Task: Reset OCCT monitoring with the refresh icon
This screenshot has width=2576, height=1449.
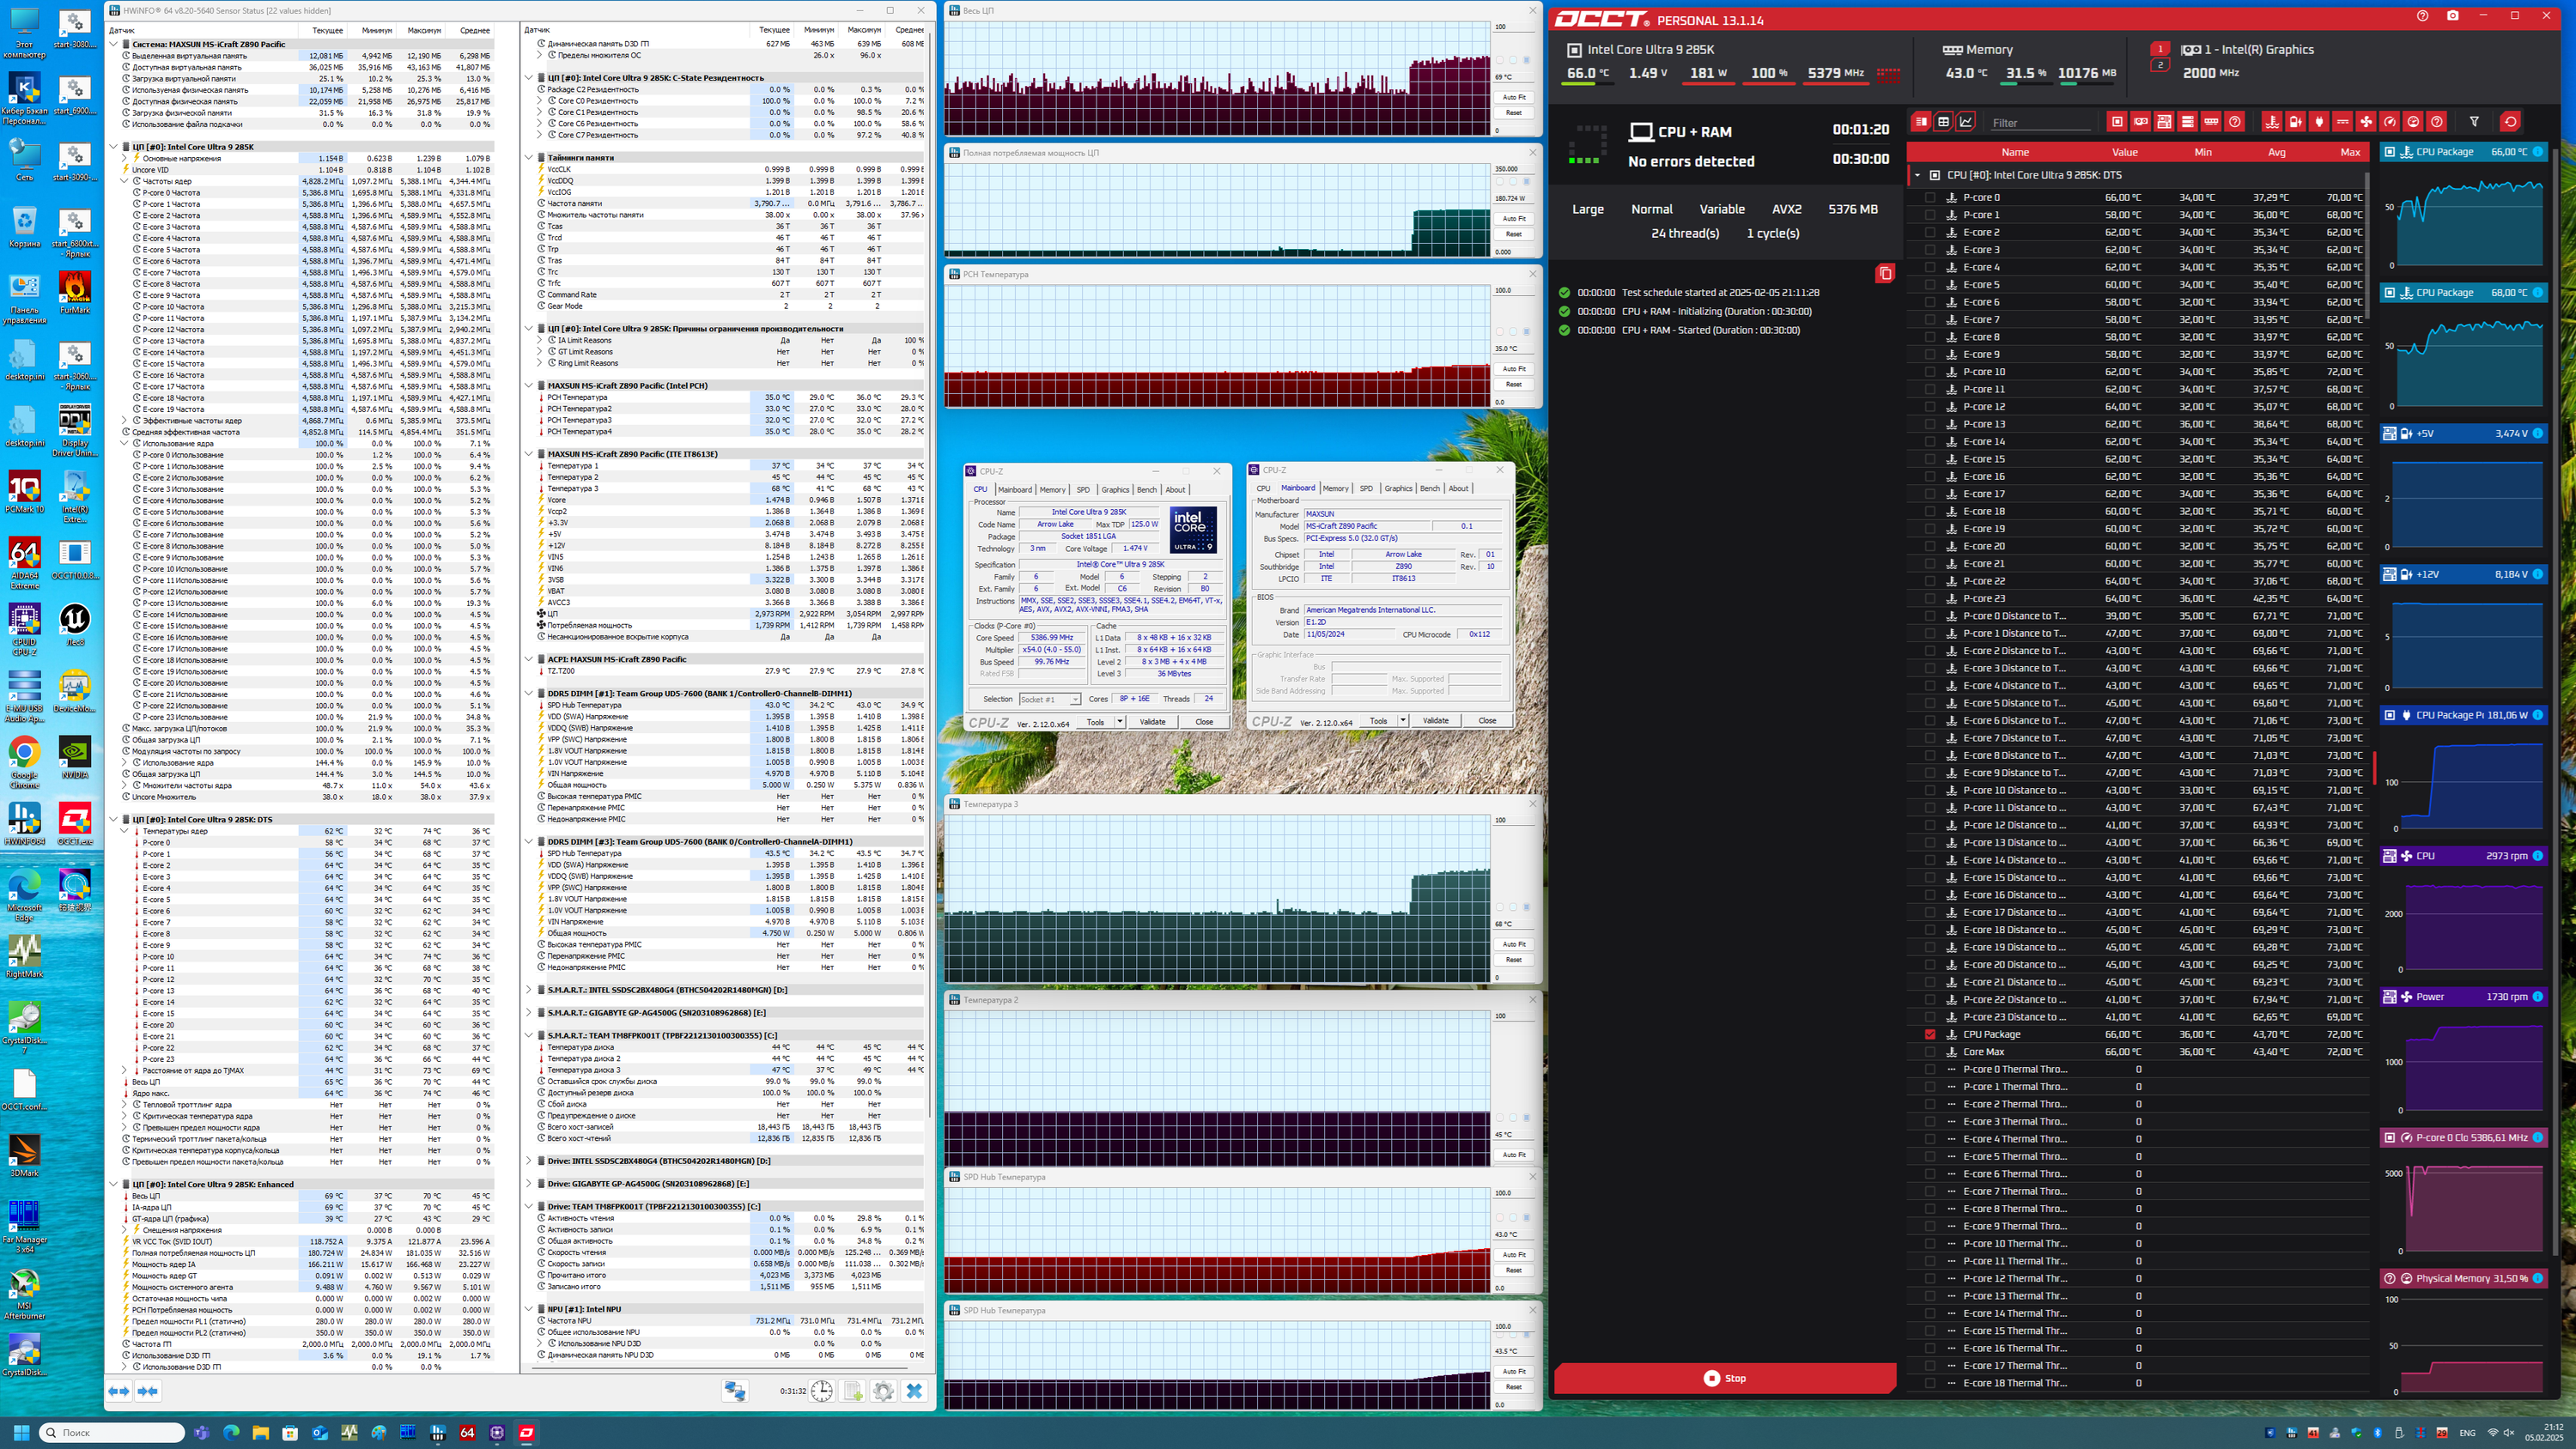Action: coord(2510,122)
